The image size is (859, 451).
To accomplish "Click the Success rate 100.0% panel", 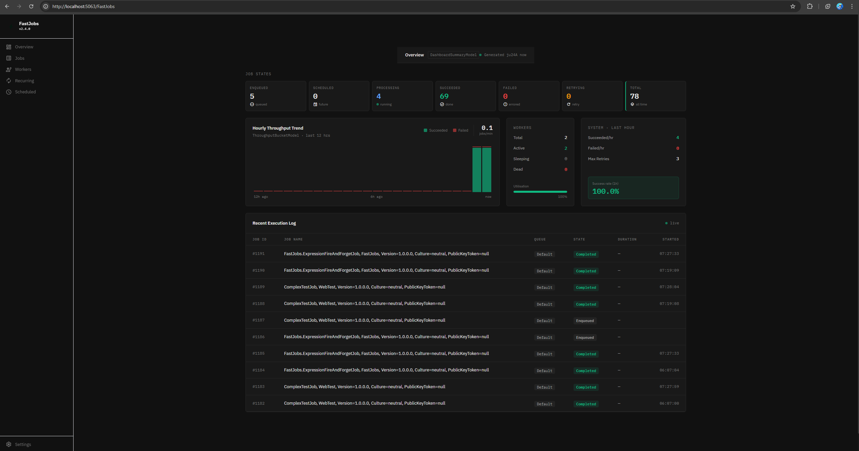I will (x=633, y=188).
